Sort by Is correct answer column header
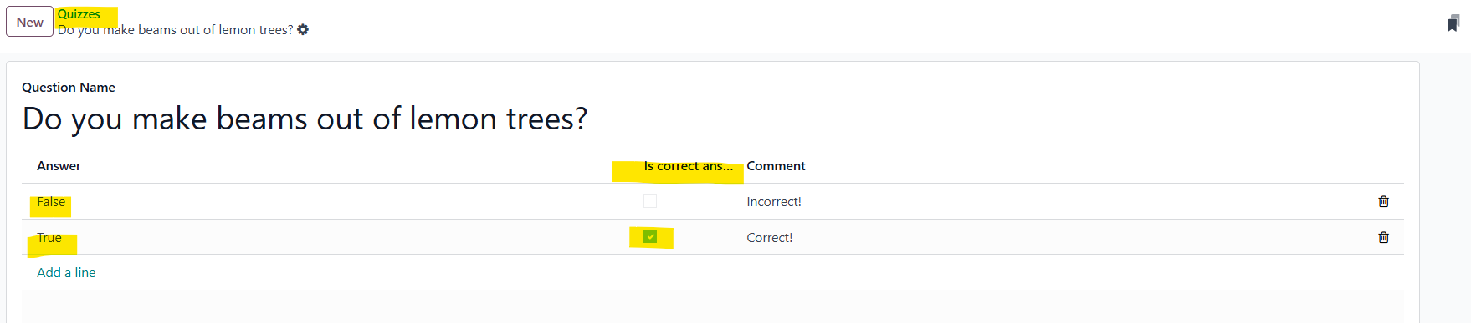Image resolution: width=1471 pixels, height=323 pixels. pos(688,166)
